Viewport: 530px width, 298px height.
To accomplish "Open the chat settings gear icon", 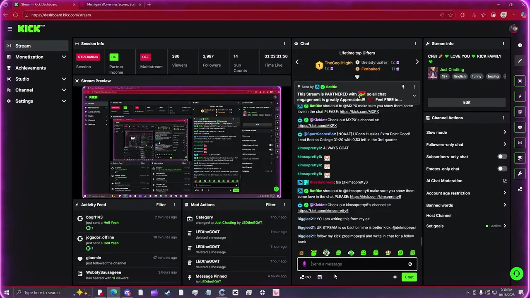I will pos(395,277).
